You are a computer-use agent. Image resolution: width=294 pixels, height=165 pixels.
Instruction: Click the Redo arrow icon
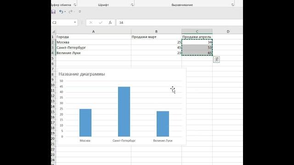[x=70, y=12]
